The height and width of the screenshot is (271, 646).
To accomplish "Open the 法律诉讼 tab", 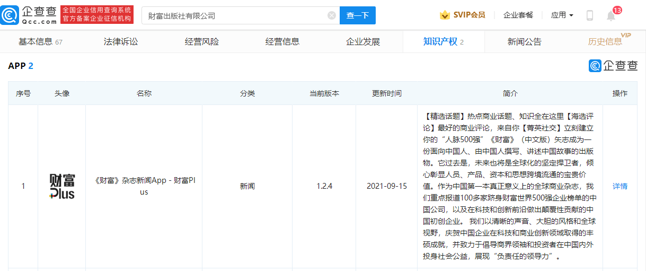I will click(121, 42).
